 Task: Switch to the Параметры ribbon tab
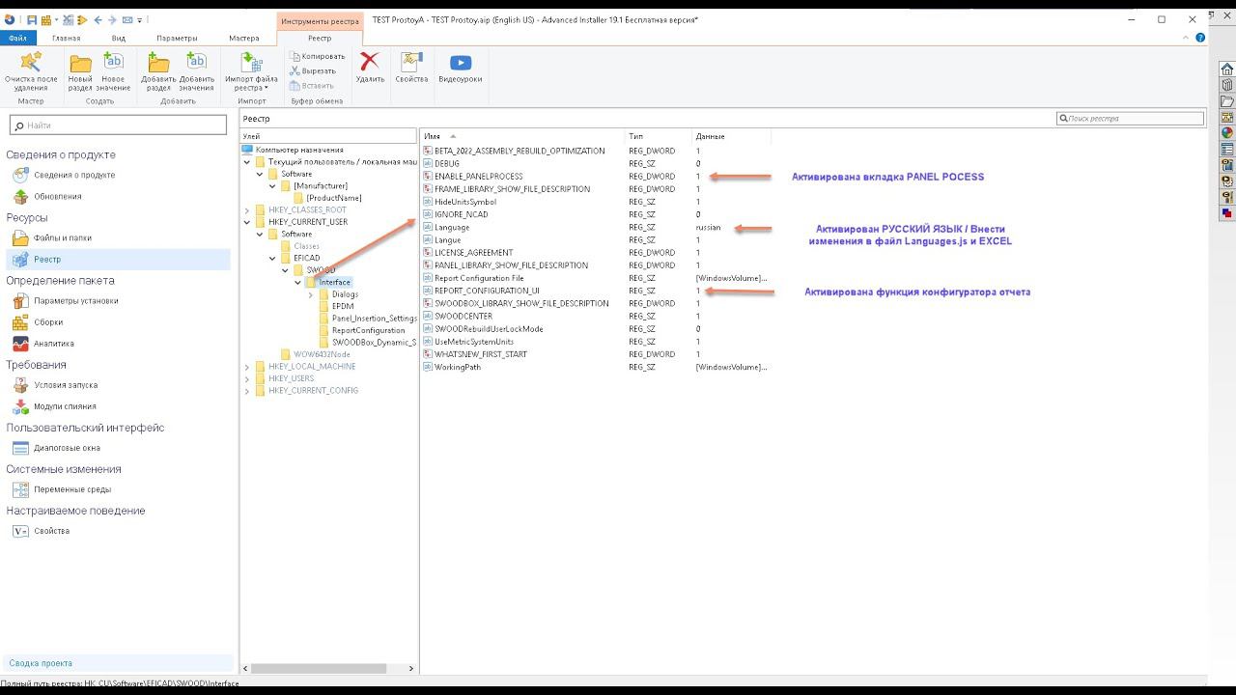[x=177, y=38]
